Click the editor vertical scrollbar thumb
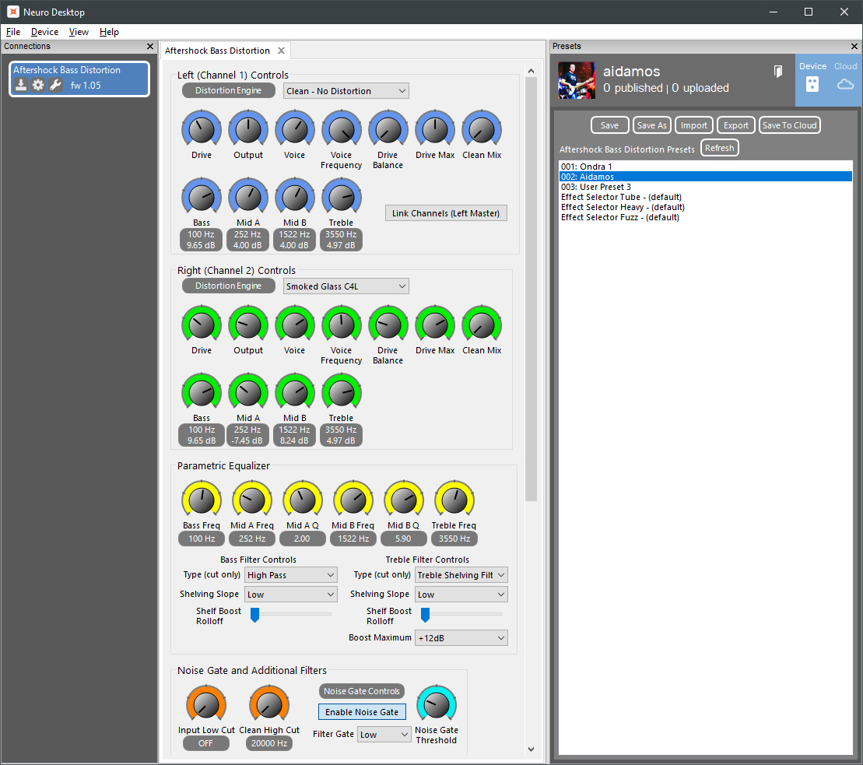Screen dimensions: 863x765 pos(531,289)
